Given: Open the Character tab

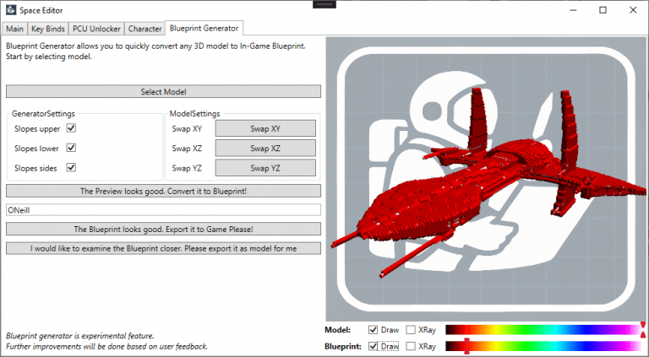Looking at the screenshot, I should (145, 29).
